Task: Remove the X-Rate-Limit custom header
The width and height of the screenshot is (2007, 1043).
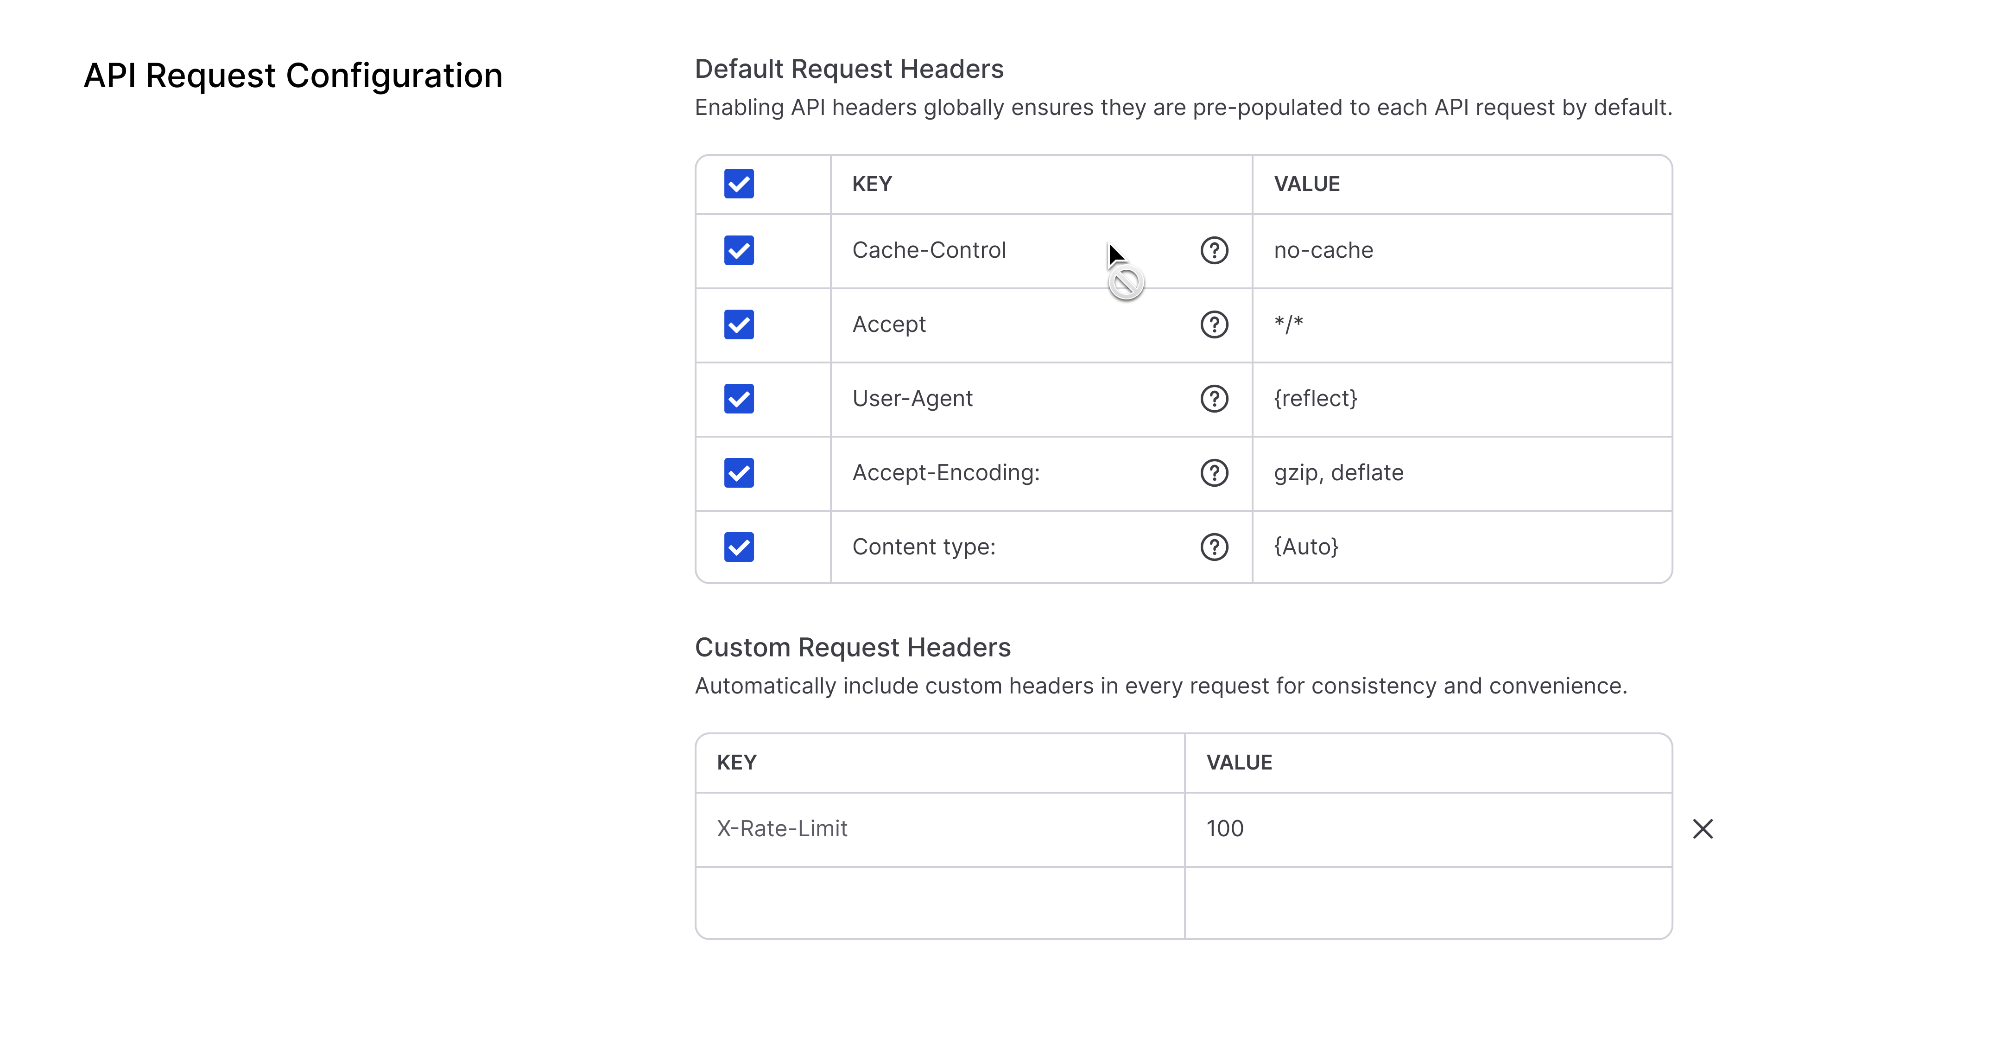Action: click(1703, 829)
